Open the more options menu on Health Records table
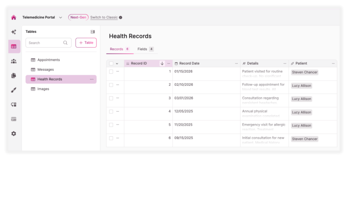Viewport: 348px width, 202px height. (x=91, y=79)
